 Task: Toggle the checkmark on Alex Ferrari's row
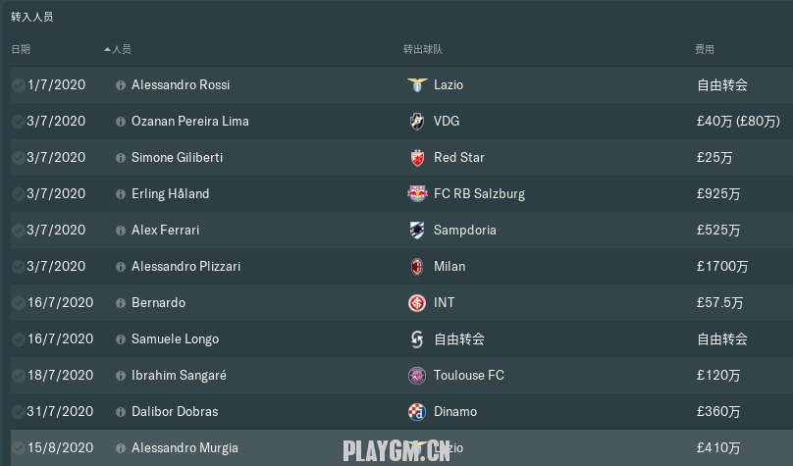[19, 230]
